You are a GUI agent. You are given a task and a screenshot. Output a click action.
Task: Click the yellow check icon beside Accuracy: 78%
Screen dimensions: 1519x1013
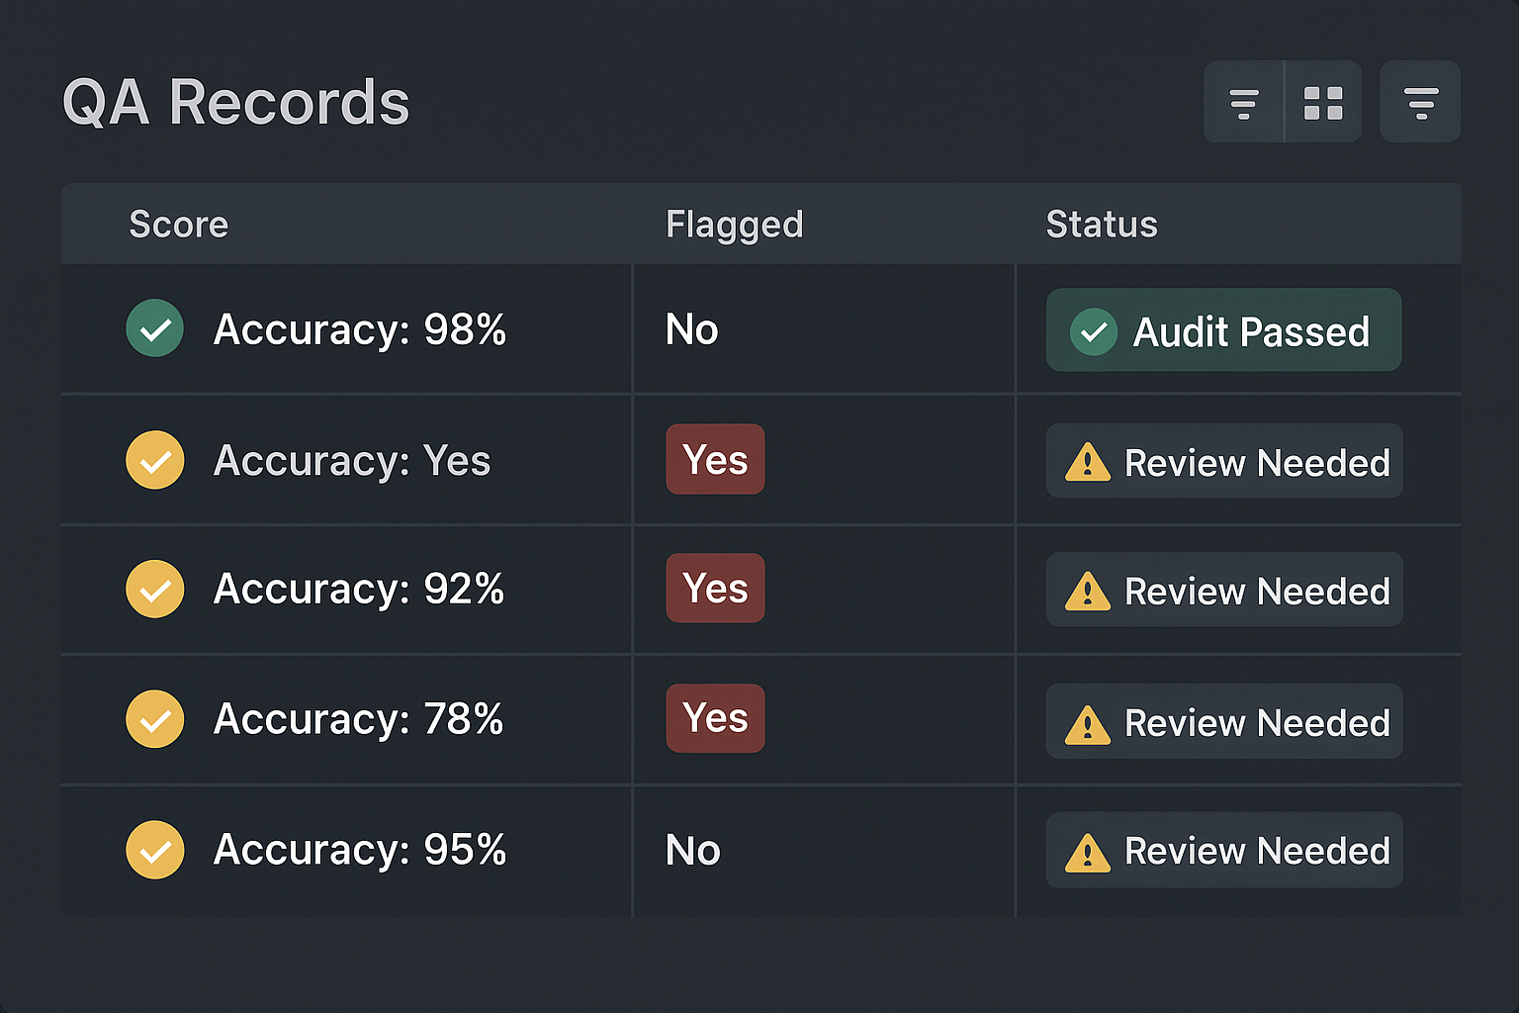[x=155, y=719]
